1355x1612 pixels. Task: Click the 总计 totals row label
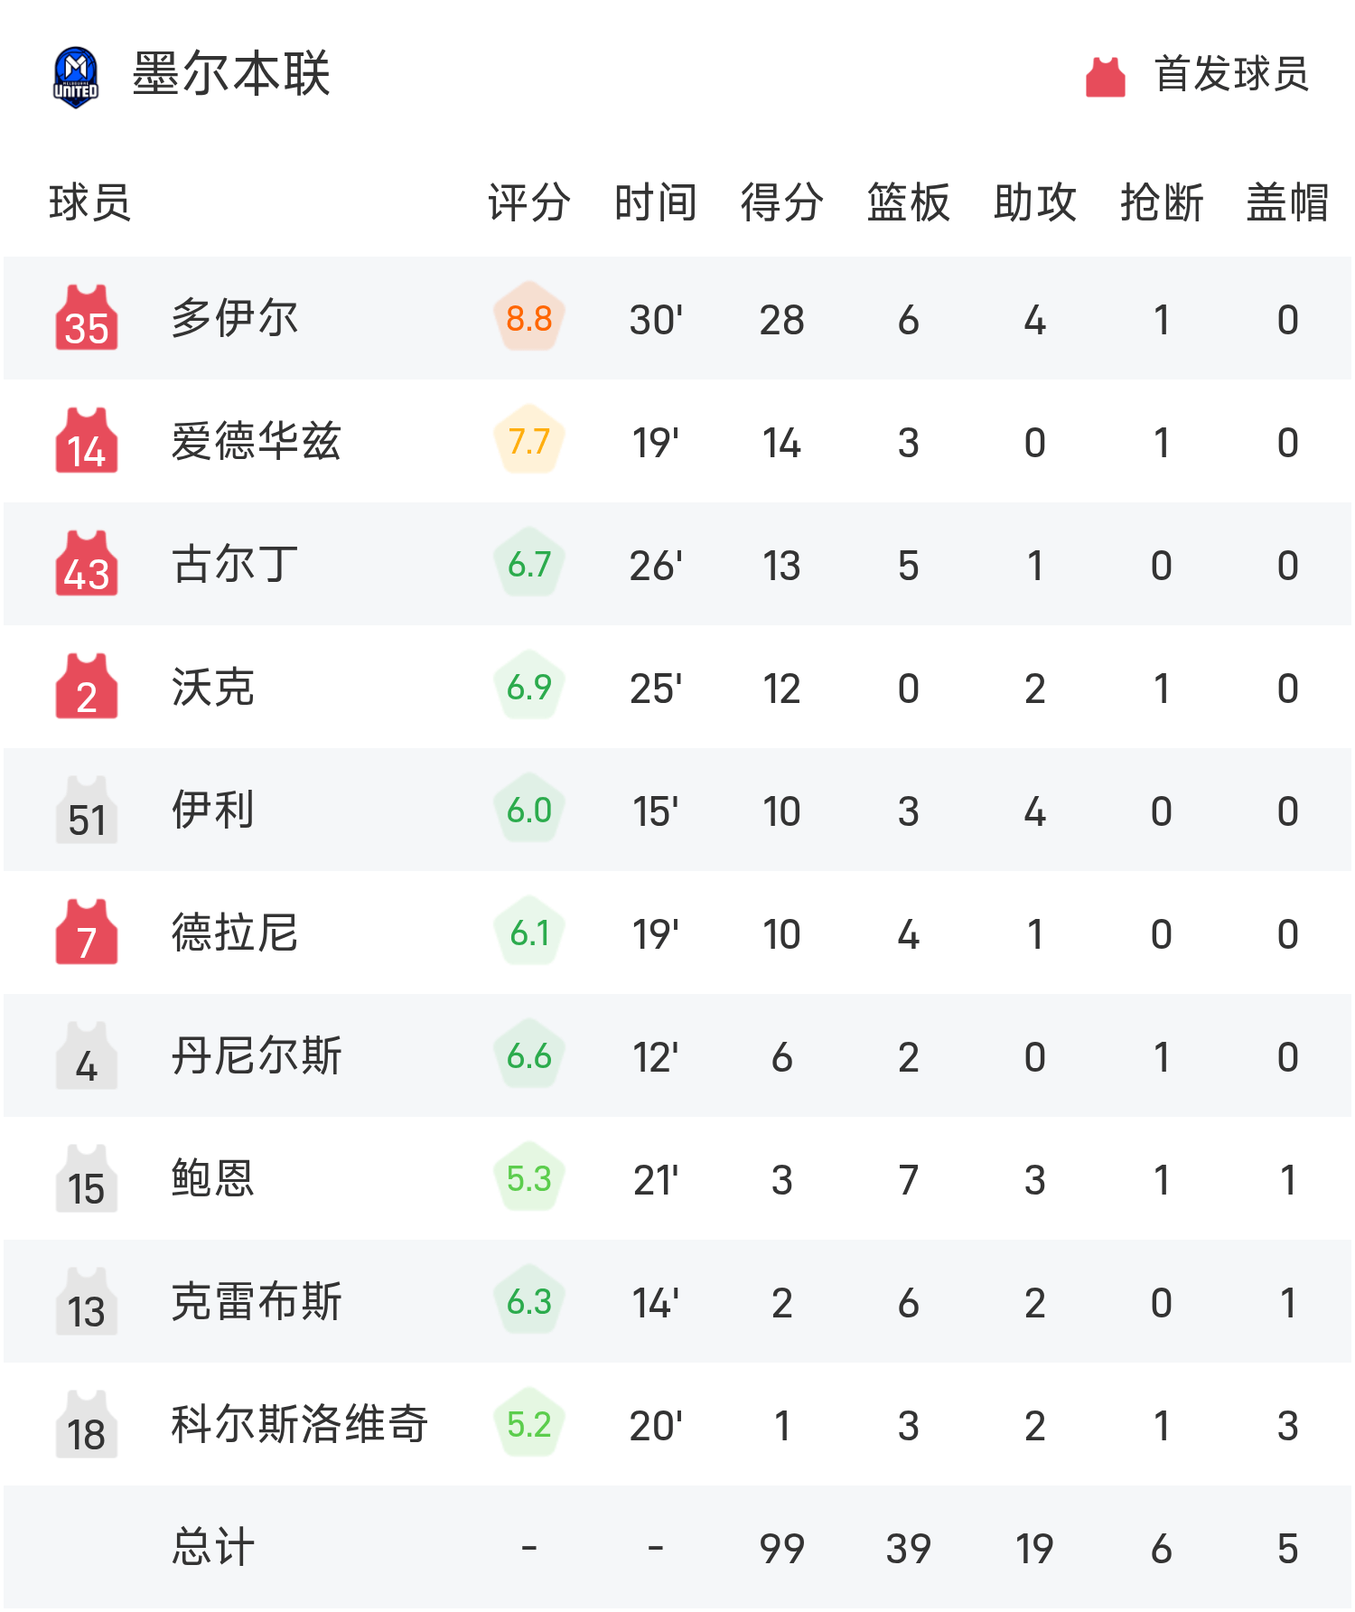click(213, 1547)
